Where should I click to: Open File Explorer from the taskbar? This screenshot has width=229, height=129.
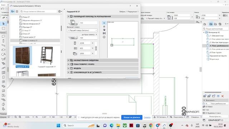click(118, 125)
